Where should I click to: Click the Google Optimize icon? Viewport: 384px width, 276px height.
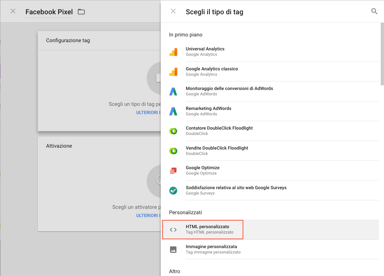(x=173, y=171)
